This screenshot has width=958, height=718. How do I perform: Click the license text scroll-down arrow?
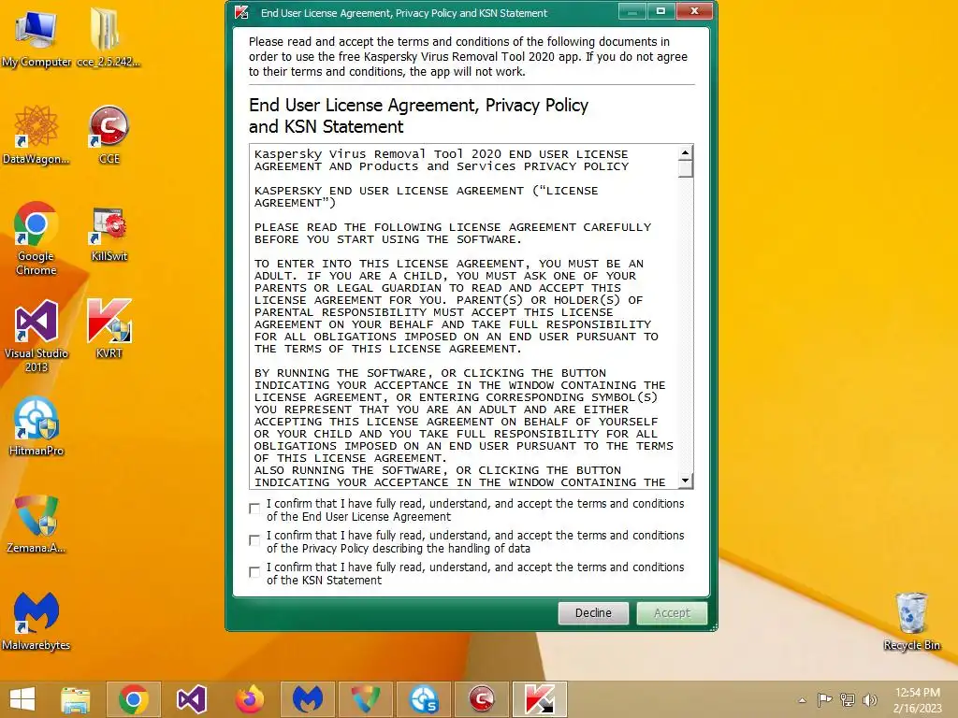click(x=686, y=481)
